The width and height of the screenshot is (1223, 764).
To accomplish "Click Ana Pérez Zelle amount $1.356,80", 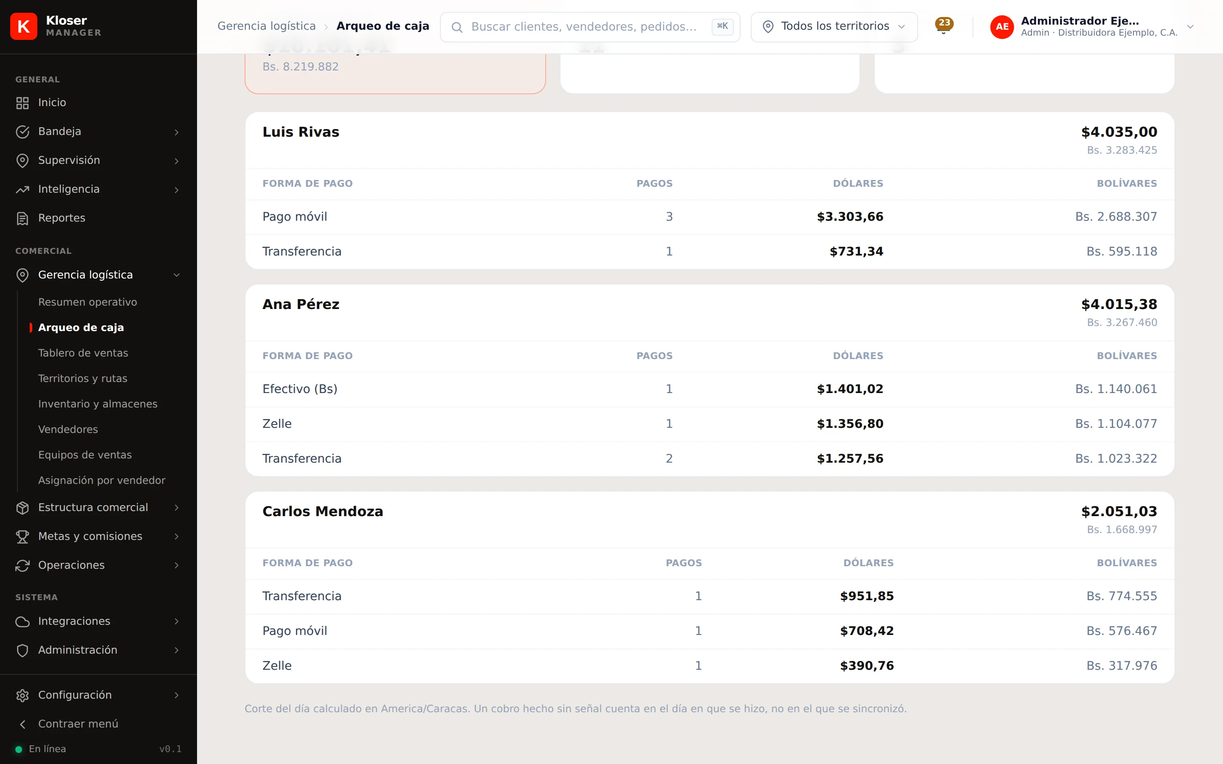I will (850, 424).
